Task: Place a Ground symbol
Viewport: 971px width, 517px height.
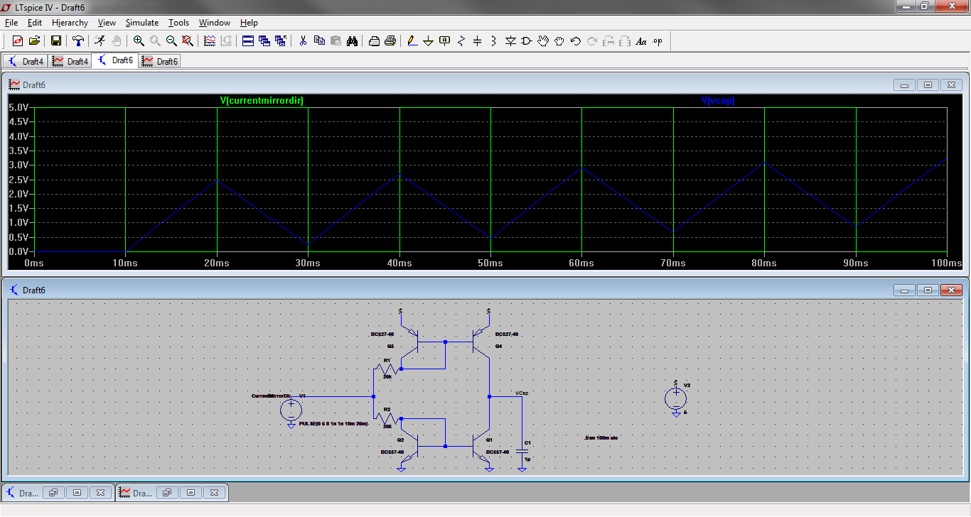Action: pos(428,40)
